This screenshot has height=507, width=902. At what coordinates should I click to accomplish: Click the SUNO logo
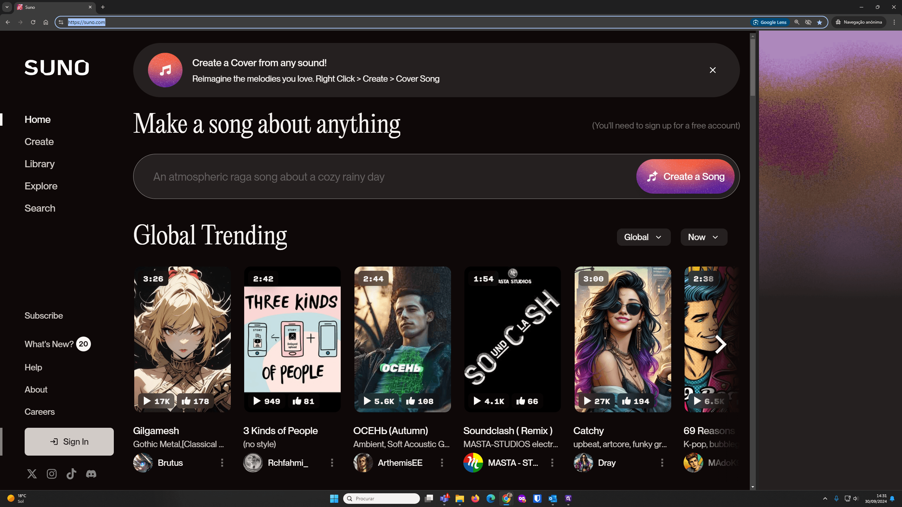tap(57, 68)
